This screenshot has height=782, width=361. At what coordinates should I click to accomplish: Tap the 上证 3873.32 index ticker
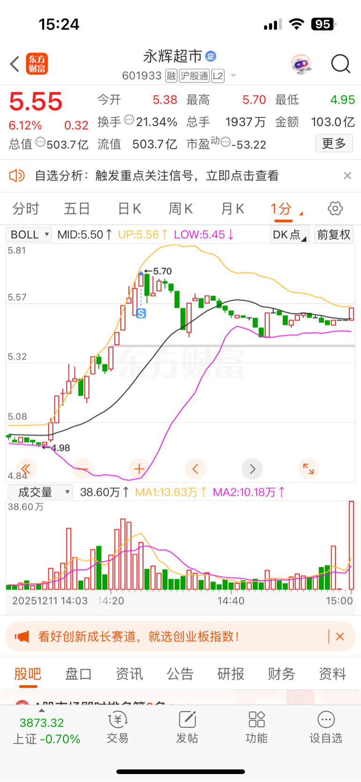pos(47,730)
